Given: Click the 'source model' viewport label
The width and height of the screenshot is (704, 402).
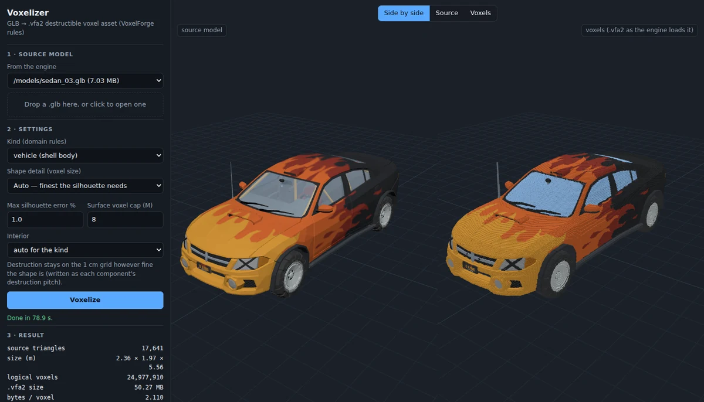Looking at the screenshot, I should (202, 30).
